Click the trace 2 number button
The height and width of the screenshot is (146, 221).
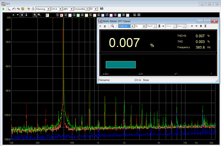pyautogui.click(x=66, y=15)
